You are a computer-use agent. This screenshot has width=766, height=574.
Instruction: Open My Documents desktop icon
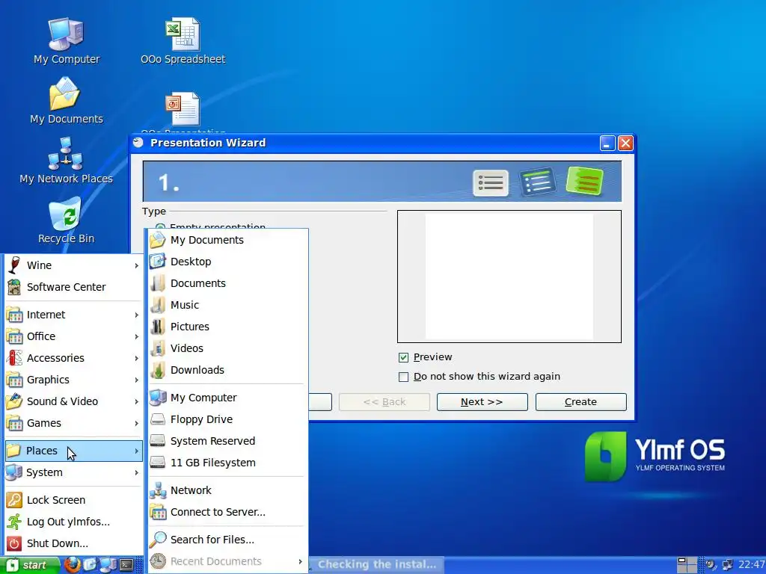point(66,101)
